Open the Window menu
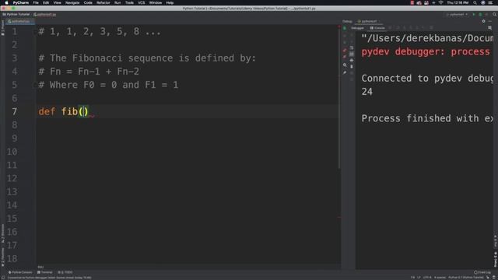The height and width of the screenshot is (280, 498). pos(156,2)
